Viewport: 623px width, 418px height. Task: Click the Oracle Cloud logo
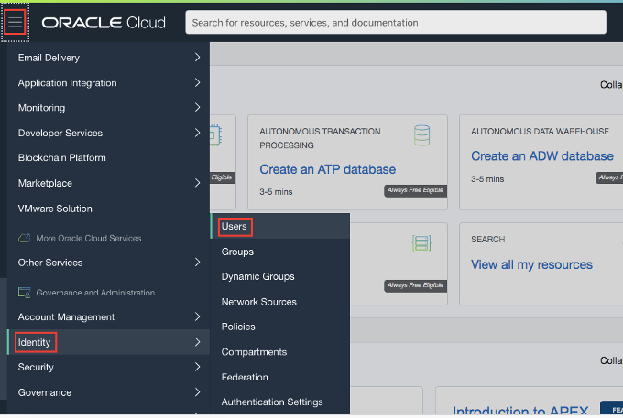(104, 23)
